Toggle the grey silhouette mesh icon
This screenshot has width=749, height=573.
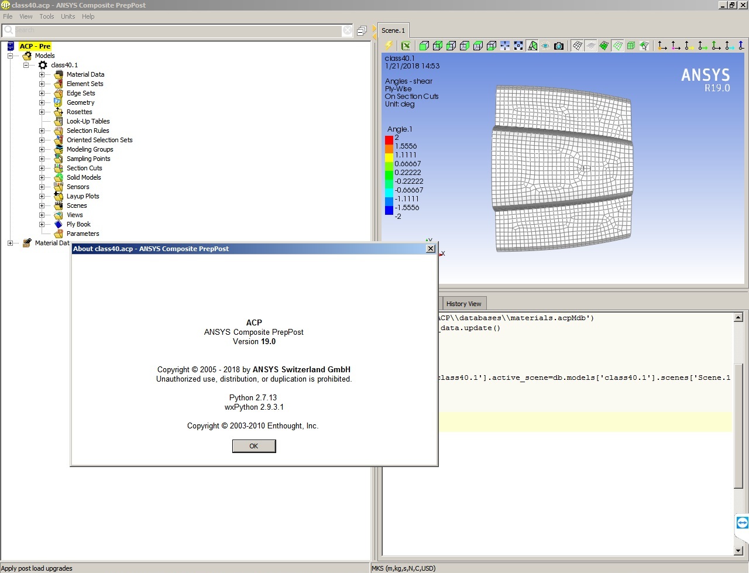coord(591,46)
